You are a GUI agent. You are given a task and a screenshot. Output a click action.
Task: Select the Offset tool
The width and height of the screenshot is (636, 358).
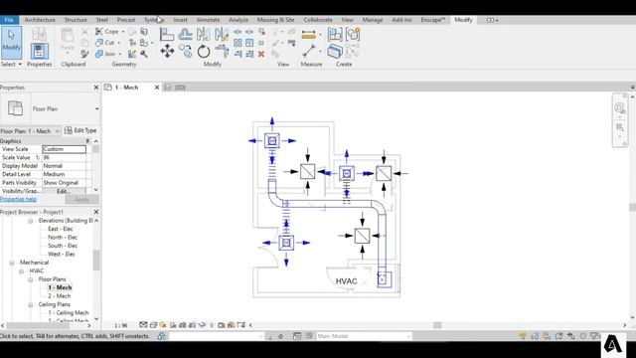[186, 35]
